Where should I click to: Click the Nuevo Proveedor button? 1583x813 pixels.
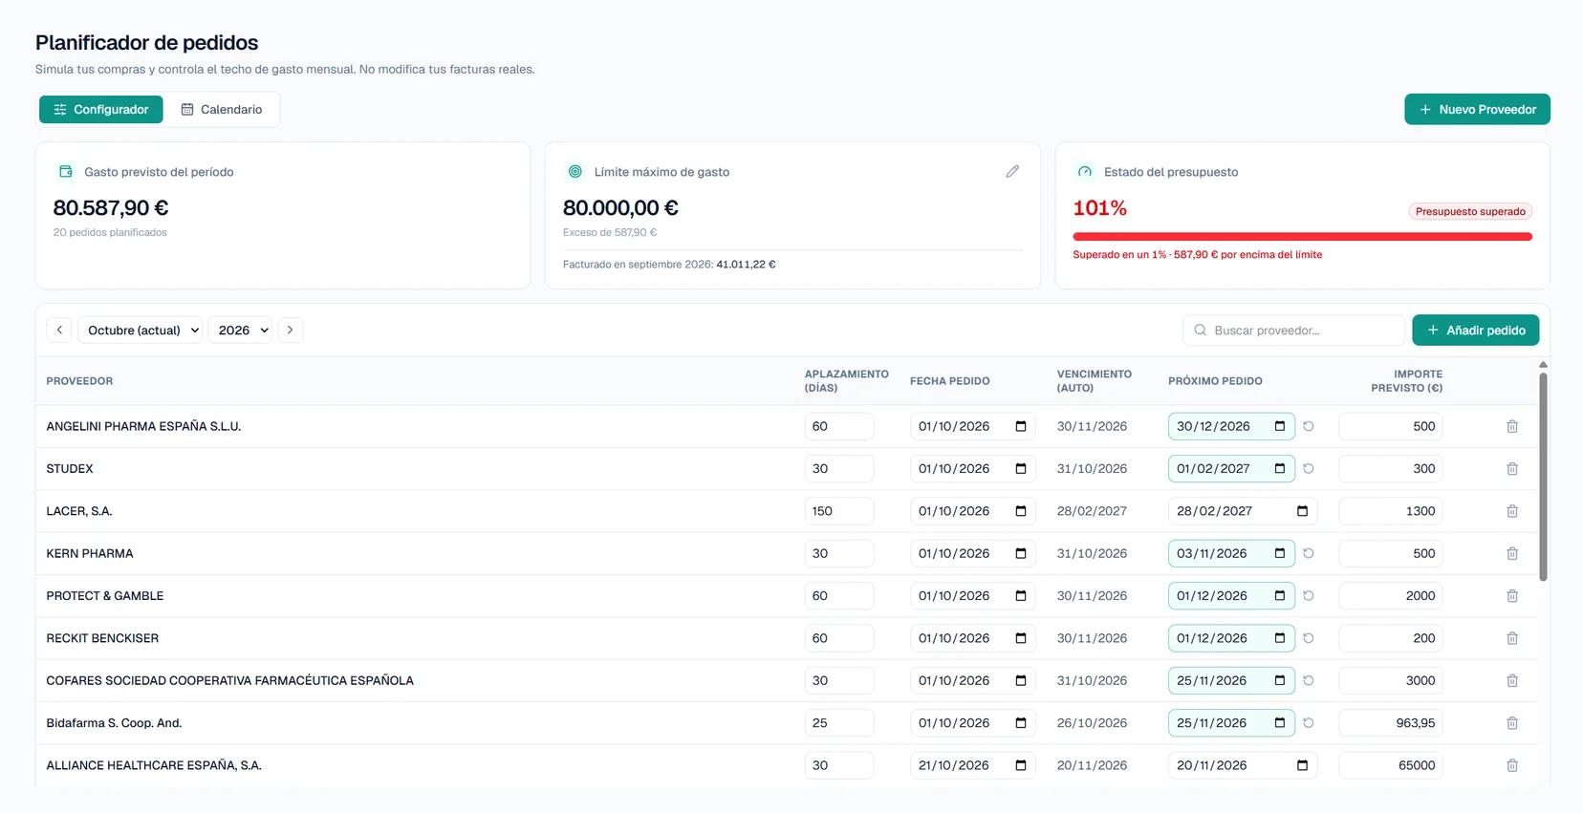pyautogui.click(x=1477, y=110)
